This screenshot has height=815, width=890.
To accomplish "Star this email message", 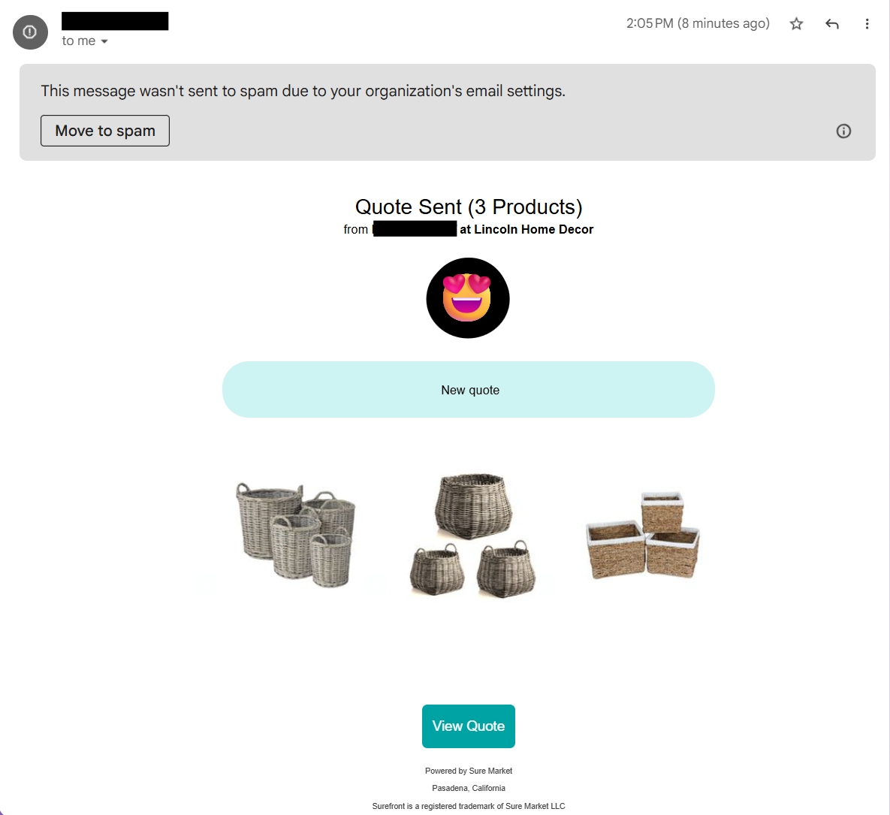I will coord(796,24).
